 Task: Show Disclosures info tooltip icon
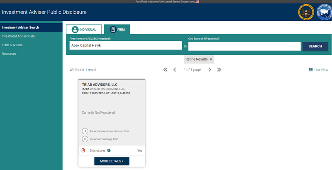pyautogui.click(x=109, y=150)
